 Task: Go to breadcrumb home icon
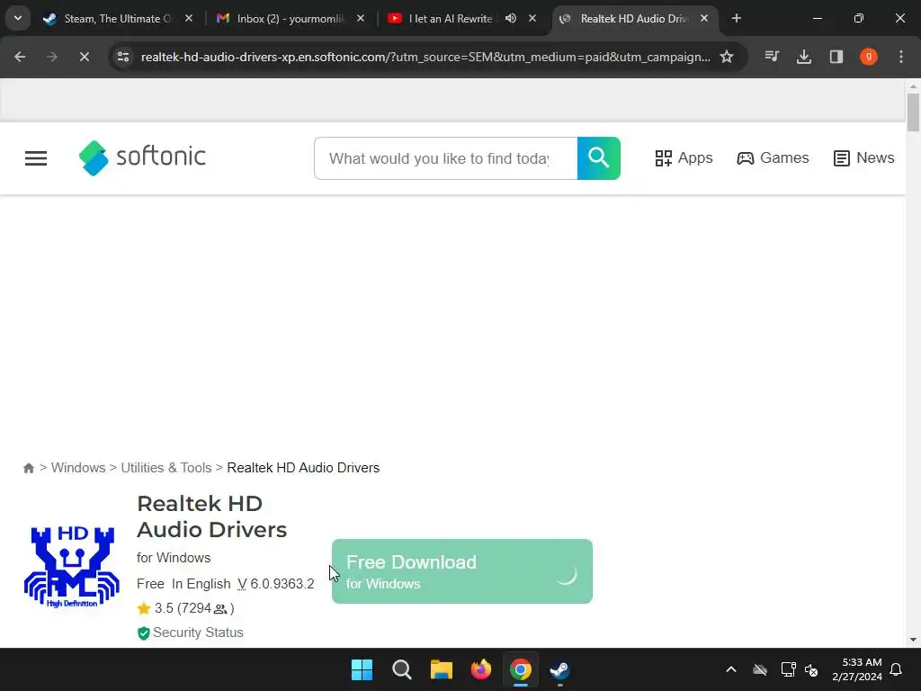click(x=28, y=468)
